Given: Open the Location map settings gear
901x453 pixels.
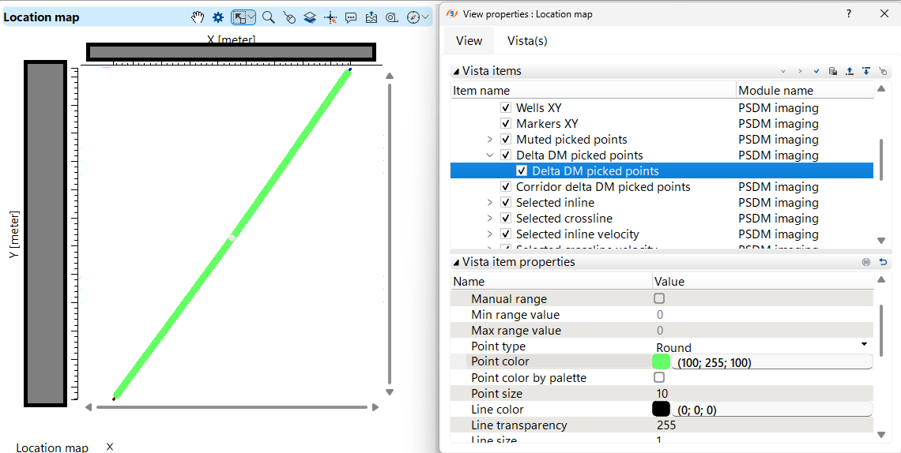Looking at the screenshot, I should (218, 17).
